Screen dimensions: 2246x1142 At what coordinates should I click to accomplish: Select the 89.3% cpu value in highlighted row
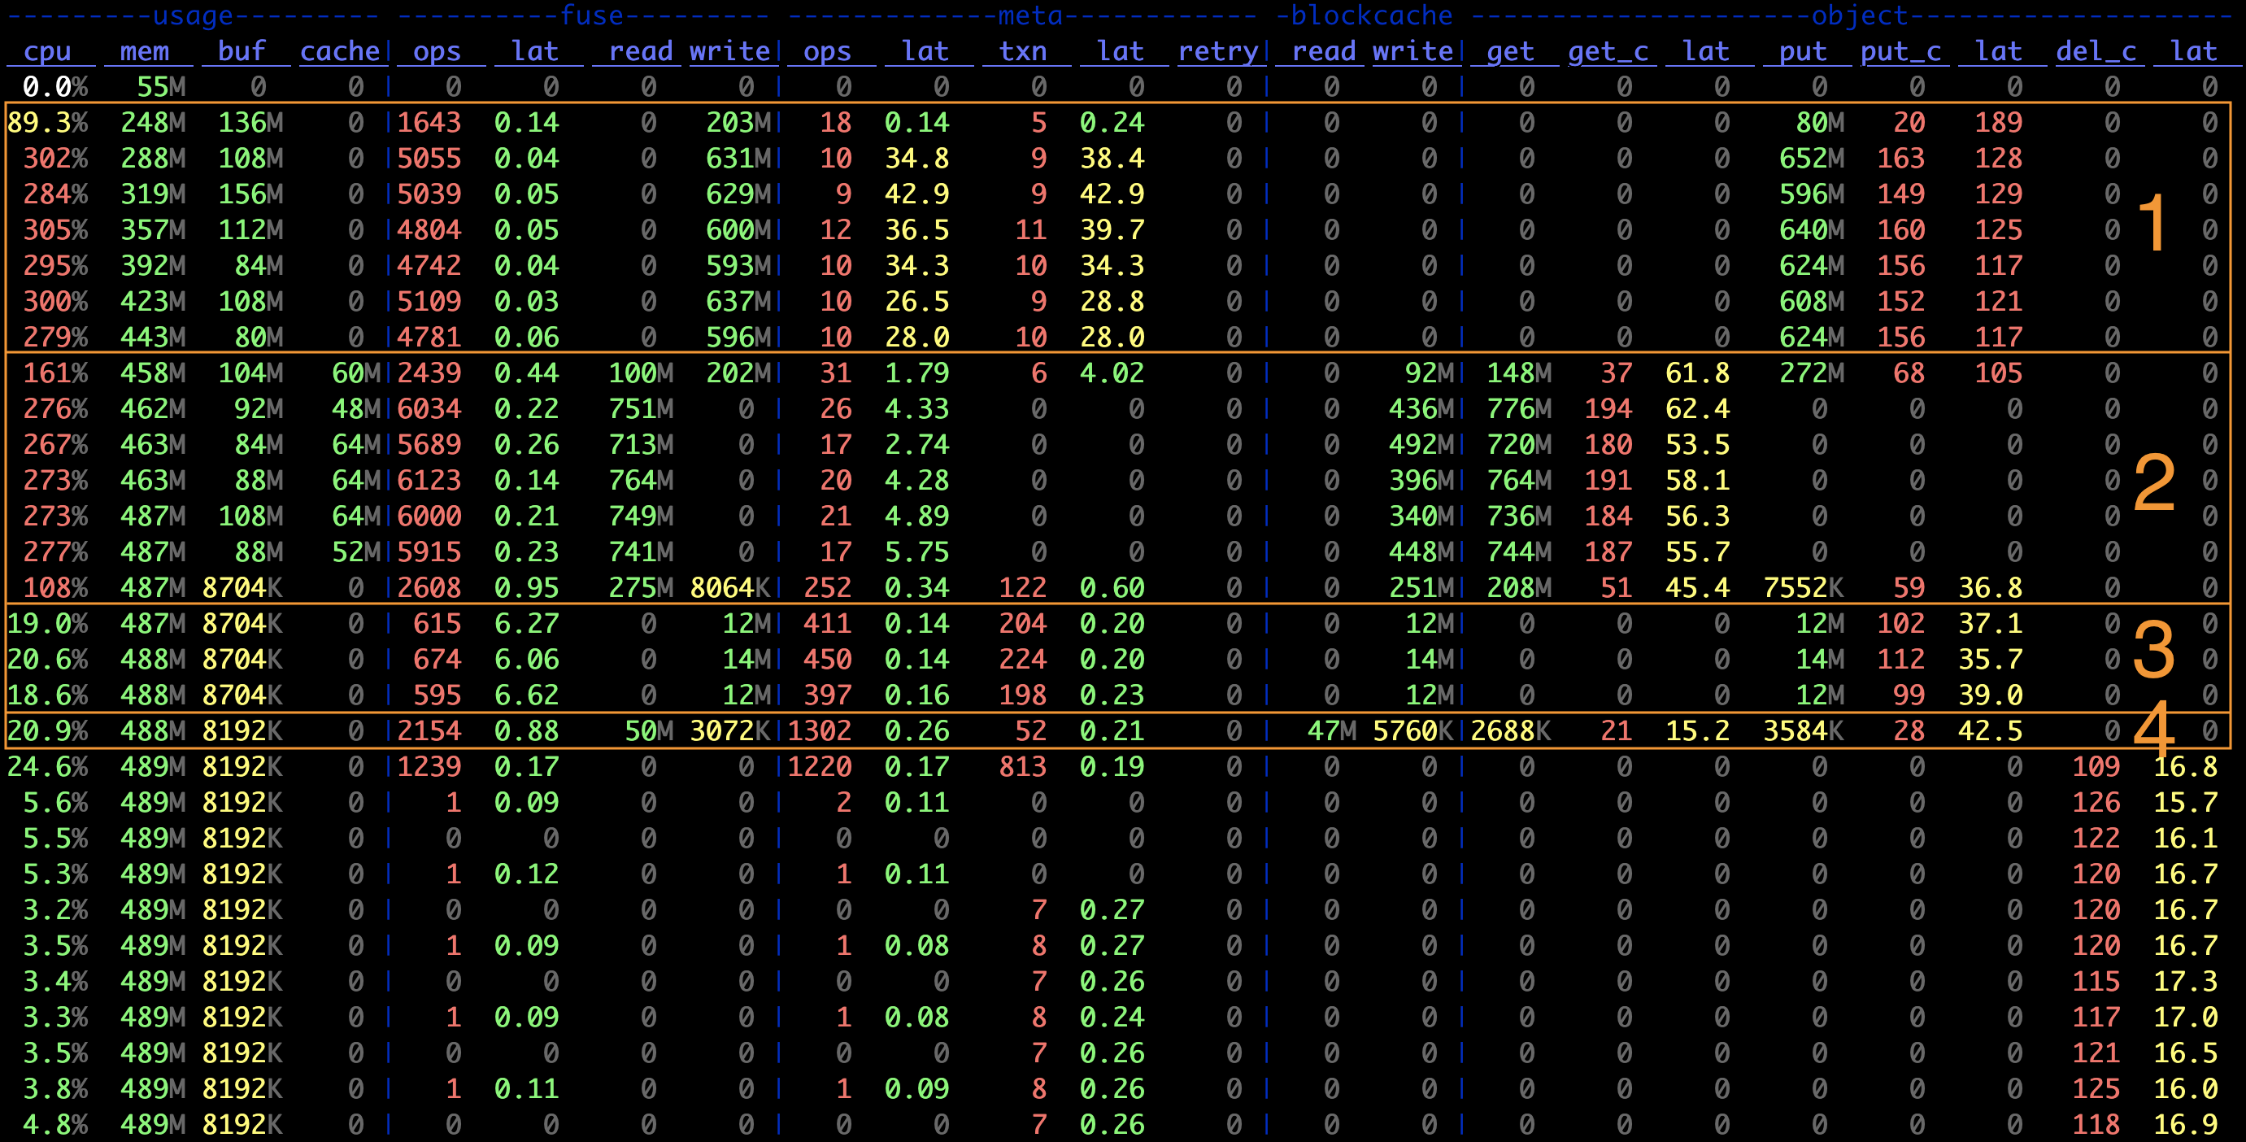click(48, 122)
